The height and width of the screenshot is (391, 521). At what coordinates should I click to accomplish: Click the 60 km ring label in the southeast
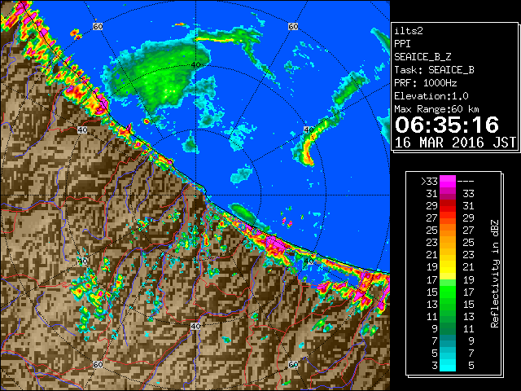coord(293,364)
